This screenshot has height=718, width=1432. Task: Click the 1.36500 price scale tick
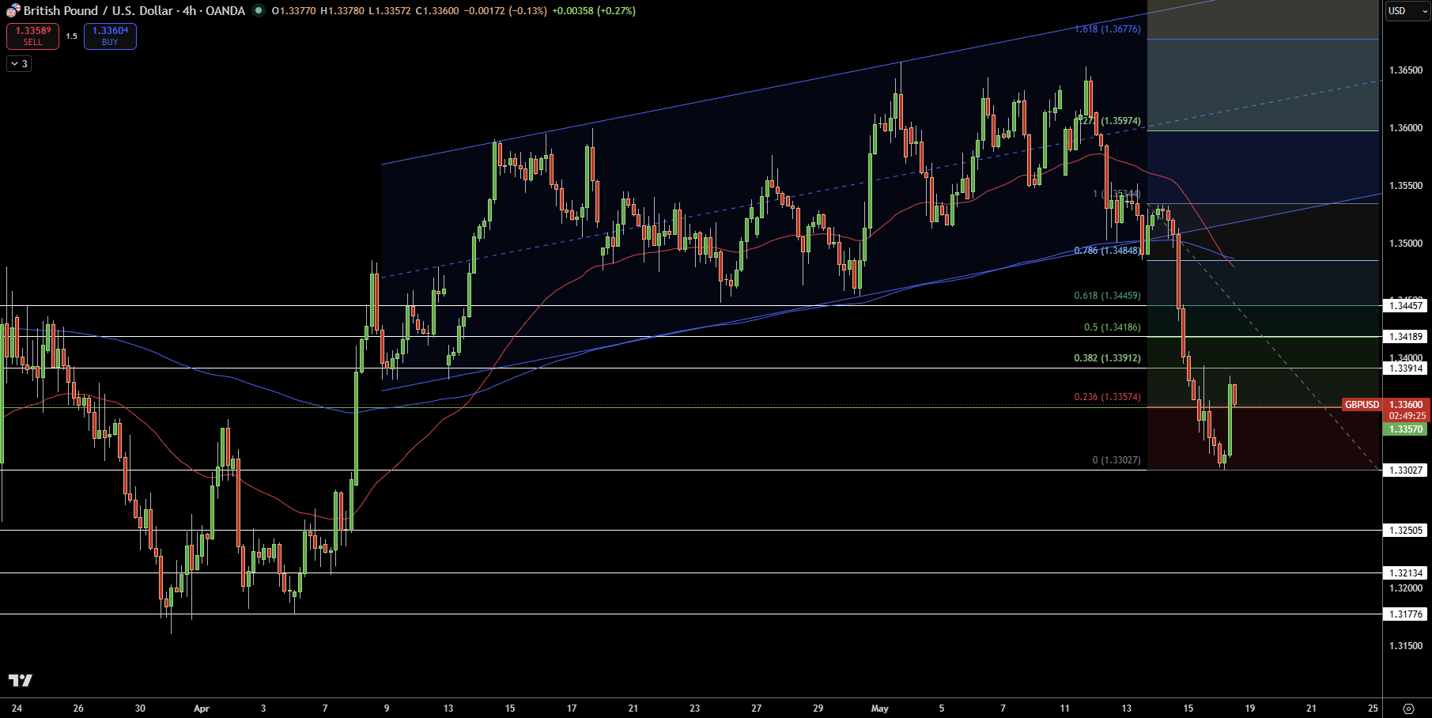1405,70
